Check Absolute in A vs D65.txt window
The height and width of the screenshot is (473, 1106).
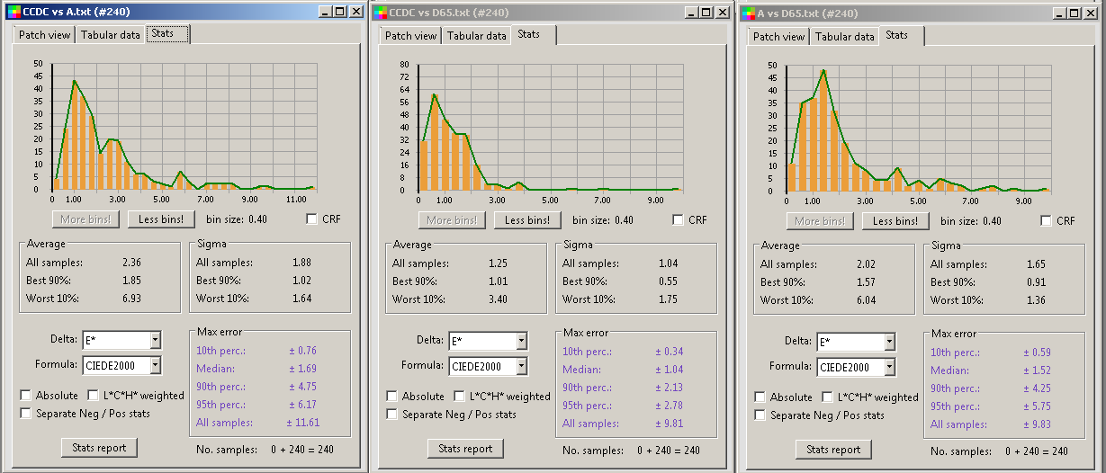click(x=760, y=397)
